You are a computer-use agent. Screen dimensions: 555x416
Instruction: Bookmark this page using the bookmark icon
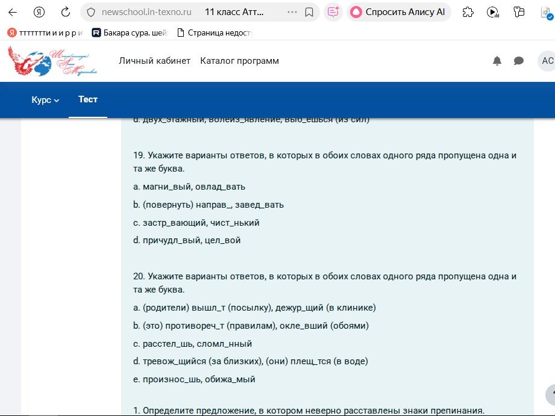pos(309,13)
